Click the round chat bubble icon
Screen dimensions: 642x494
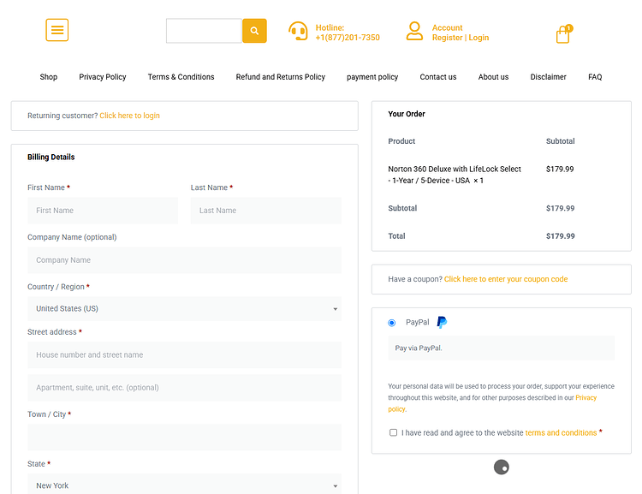click(501, 467)
